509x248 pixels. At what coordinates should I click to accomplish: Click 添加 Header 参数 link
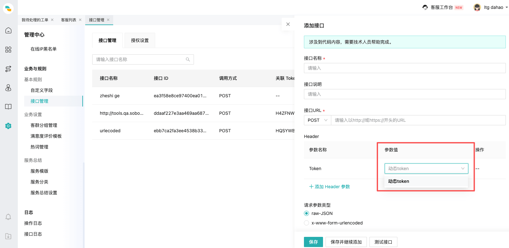point(330,187)
